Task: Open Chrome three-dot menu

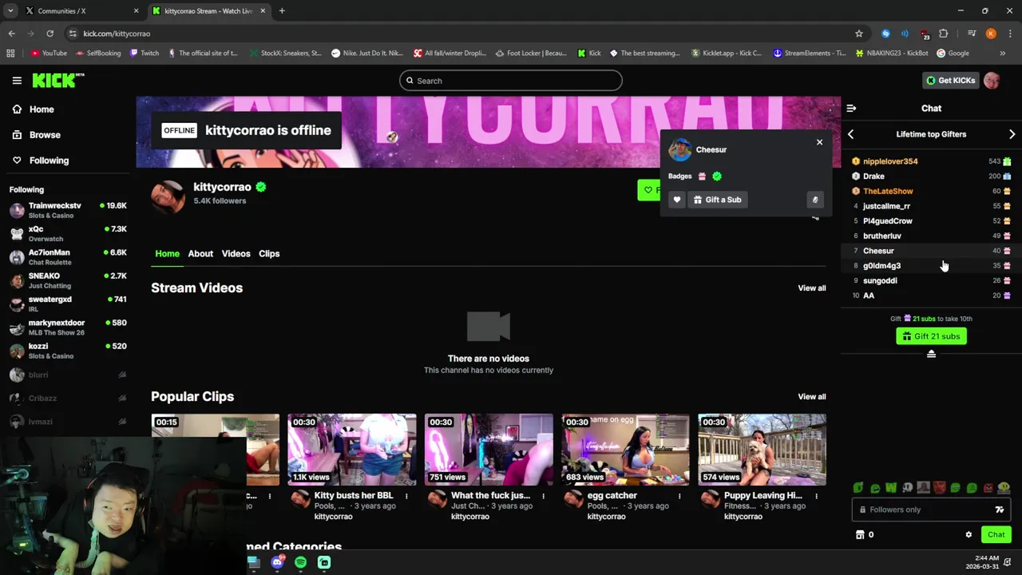Action: pyautogui.click(x=1010, y=34)
